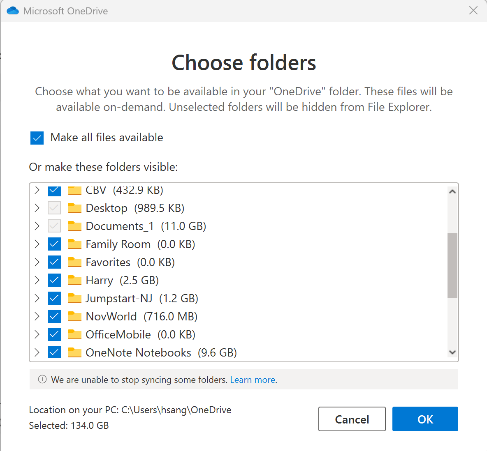
Task: Click the Desktop folder icon
Action: (74, 208)
